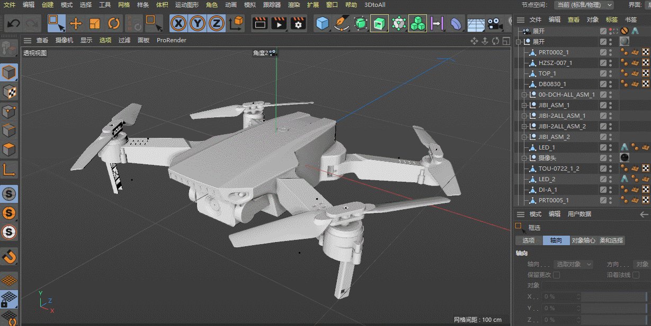The height and width of the screenshot is (326, 651).
Task: Click the MoGraph cloner cubes icon
Action: tap(417, 23)
